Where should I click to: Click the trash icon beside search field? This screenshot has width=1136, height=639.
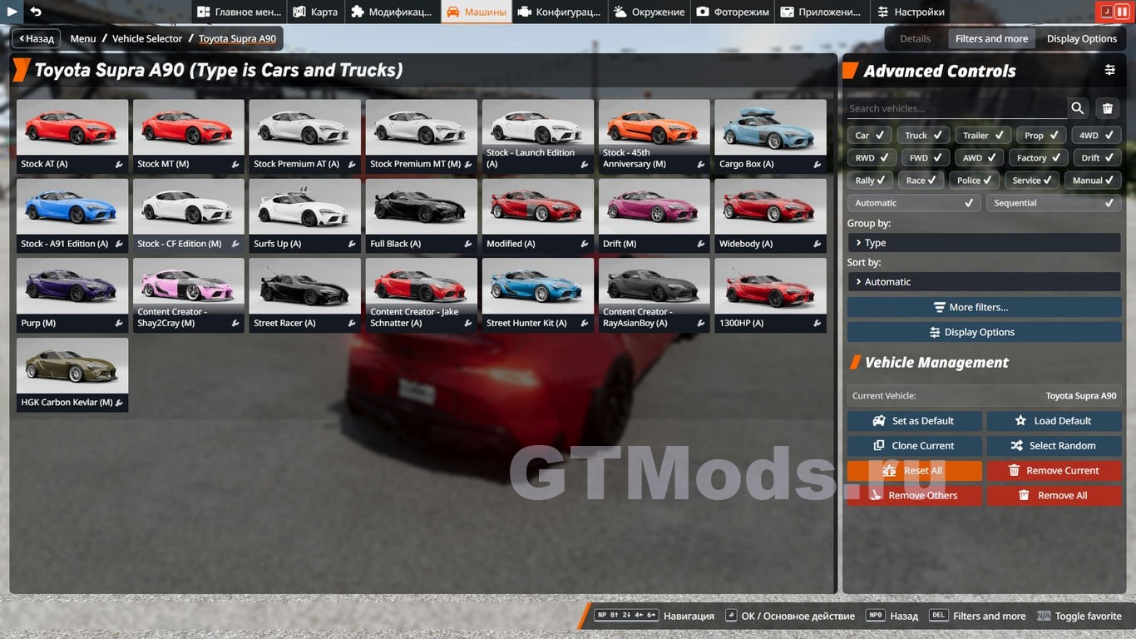[x=1108, y=108]
